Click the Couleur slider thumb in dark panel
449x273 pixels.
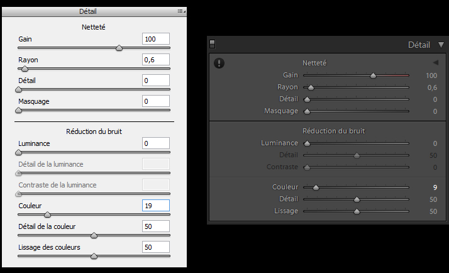coord(316,187)
